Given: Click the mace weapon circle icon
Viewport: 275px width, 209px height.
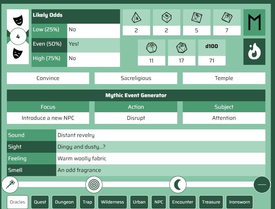Looking at the screenshot, I should click(x=10, y=185).
